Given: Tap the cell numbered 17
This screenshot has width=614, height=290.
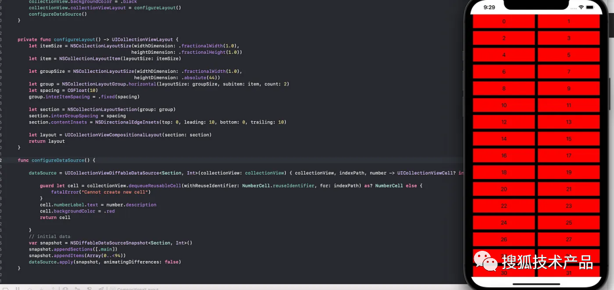Looking at the screenshot, I should click(x=569, y=156).
